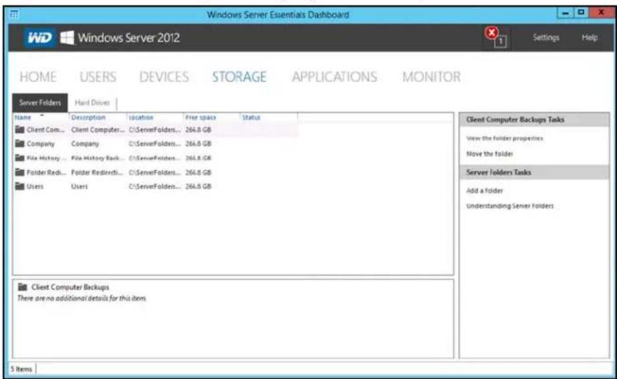Select the Users folder icon in list
This screenshot has height=379, width=617.
[x=19, y=186]
